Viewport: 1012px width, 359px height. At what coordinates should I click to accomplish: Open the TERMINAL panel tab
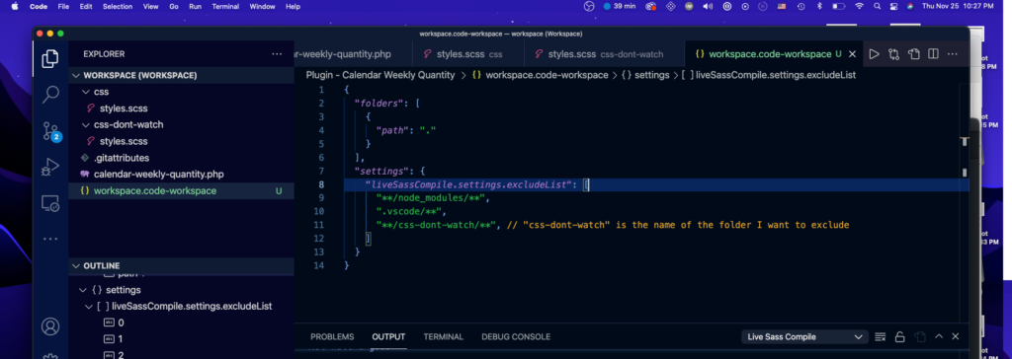[444, 337]
